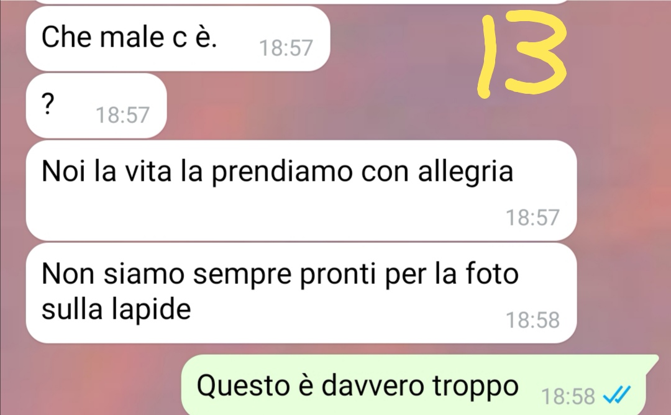Image resolution: width=671 pixels, height=415 pixels.
Task: Tap the 'Non siamo sempre pronti' message bubble
Action: pyautogui.click(x=301, y=293)
